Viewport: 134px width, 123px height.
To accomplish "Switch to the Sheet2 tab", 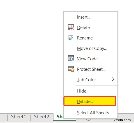I will [42, 117].
